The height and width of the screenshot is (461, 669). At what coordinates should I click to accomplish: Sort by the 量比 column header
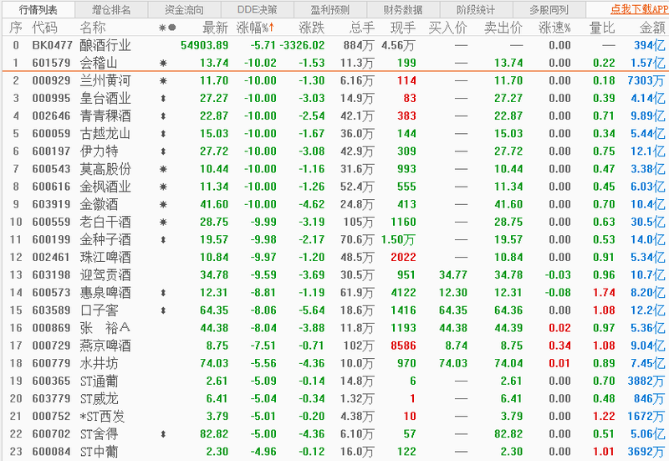click(602, 28)
